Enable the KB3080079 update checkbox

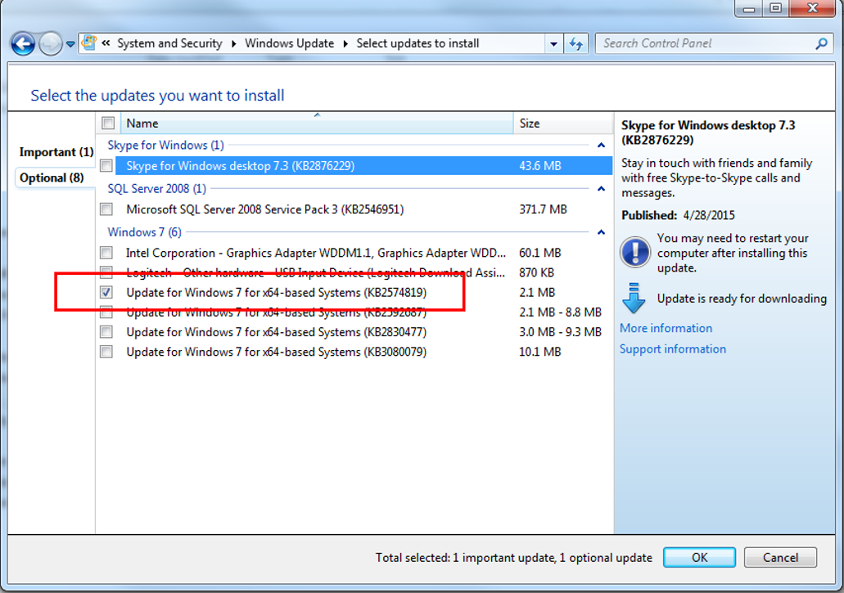(106, 352)
